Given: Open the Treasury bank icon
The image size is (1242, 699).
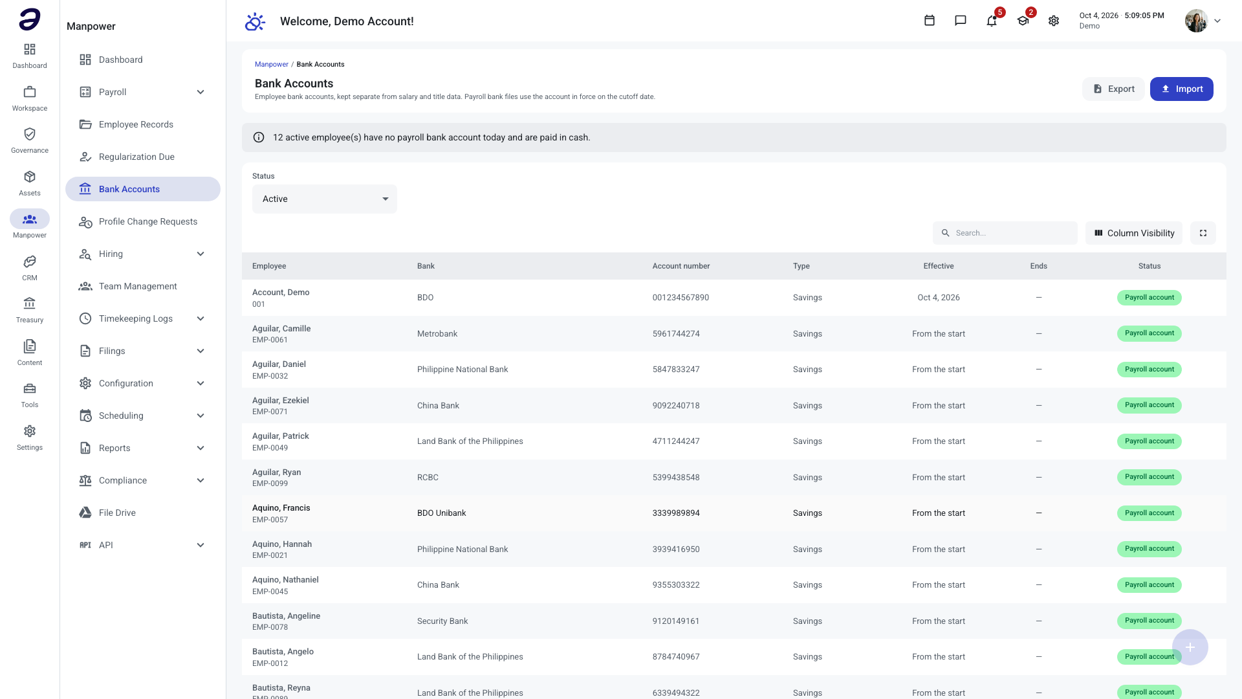Looking at the screenshot, I should pyautogui.click(x=30, y=304).
